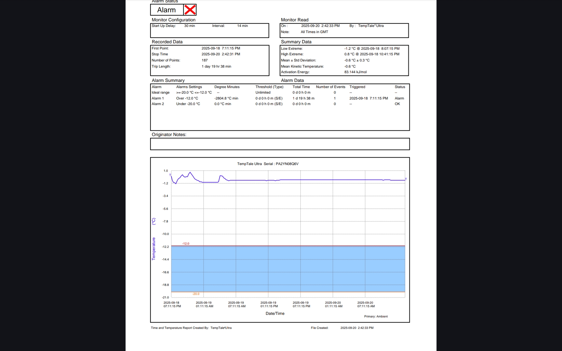Click the Low Extreme value in Summary Data
Screen dimensions: 562x351
[371, 49]
